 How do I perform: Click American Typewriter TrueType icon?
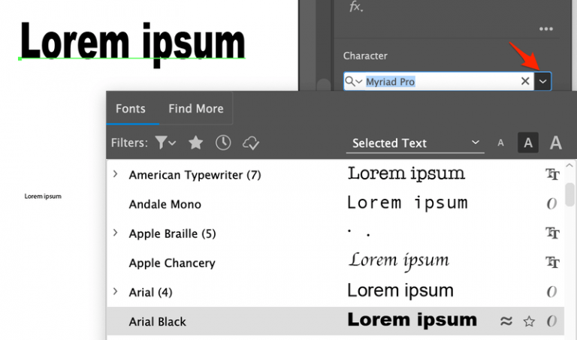point(552,174)
